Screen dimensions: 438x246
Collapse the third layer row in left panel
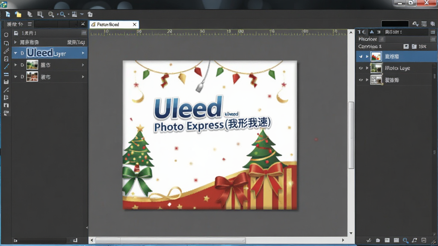pos(15,77)
